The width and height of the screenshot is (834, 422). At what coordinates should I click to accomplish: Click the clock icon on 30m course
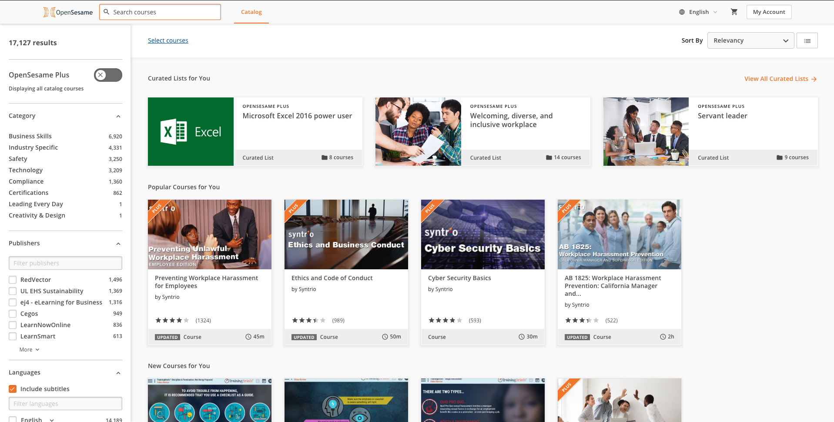pos(522,337)
